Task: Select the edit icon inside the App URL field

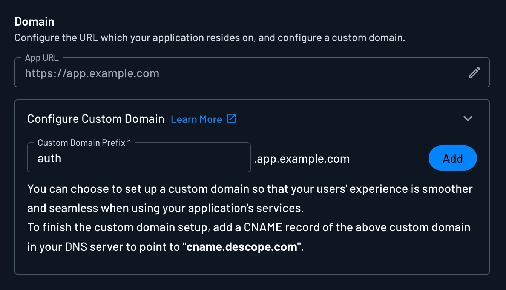Action: click(x=474, y=72)
